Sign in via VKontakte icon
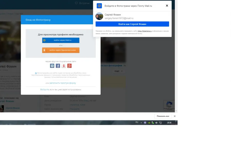This screenshot has height=144, width=231. tap(52, 66)
